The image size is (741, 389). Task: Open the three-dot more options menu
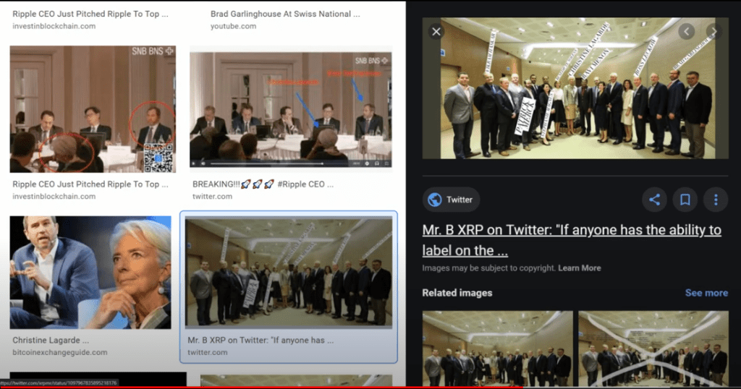[716, 200]
